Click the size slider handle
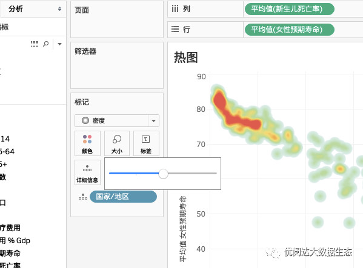The height and width of the screenshot is (268, 363). click(163, 174)
